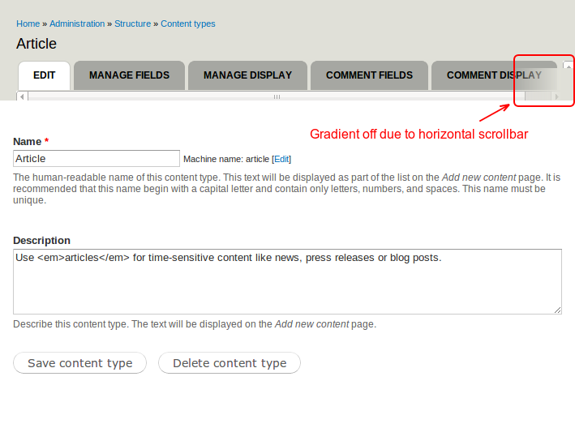Screen dimensions: 575x428
Task: Open the Structure breadcrumb link
Action: click(132, 24)
